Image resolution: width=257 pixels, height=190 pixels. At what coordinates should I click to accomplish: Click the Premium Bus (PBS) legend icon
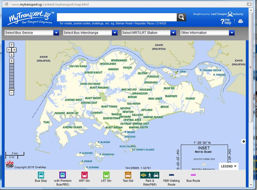pyautogui.click(x=63, y=175)
